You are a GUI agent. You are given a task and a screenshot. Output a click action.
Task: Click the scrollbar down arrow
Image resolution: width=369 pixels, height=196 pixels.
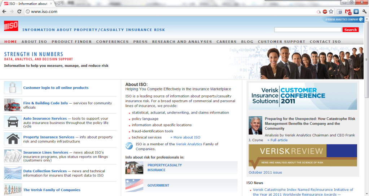click(x=366, y=193)
